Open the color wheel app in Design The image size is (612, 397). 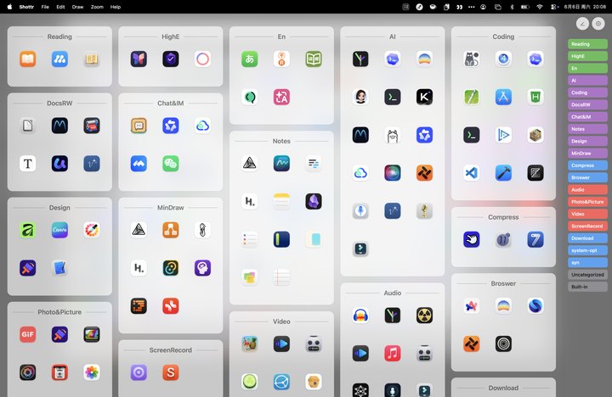coord(92,230)
